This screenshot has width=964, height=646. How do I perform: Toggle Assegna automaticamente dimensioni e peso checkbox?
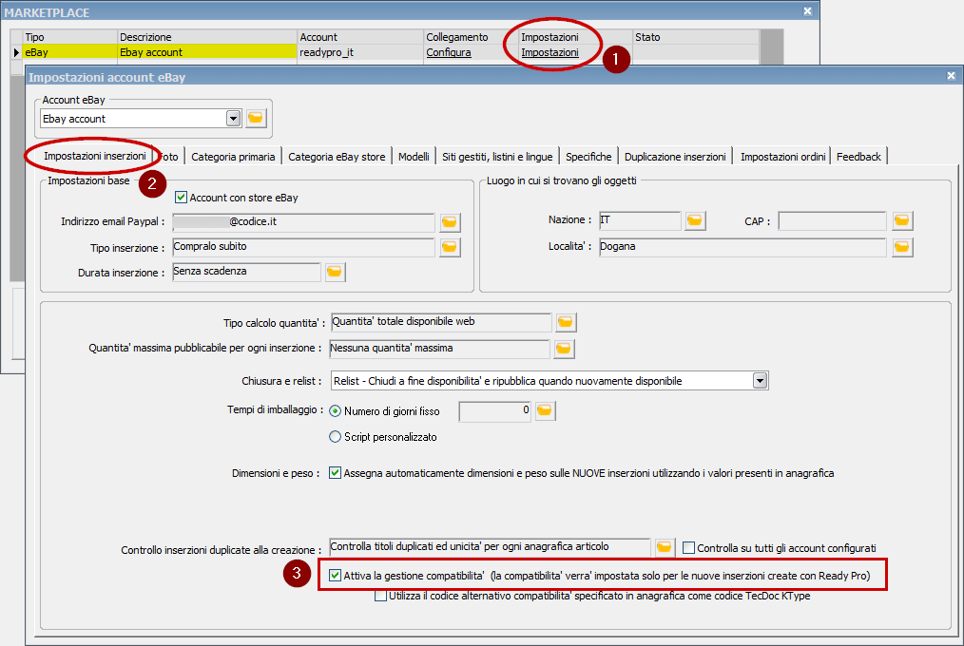coord(335,473)
